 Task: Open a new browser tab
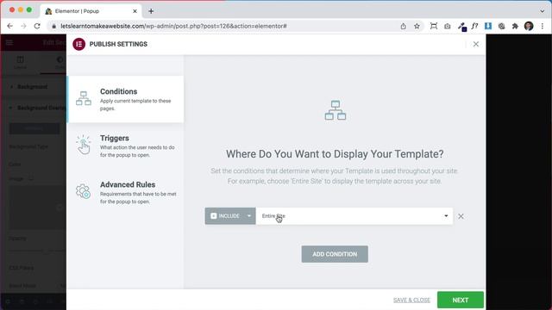coord(151,11)
